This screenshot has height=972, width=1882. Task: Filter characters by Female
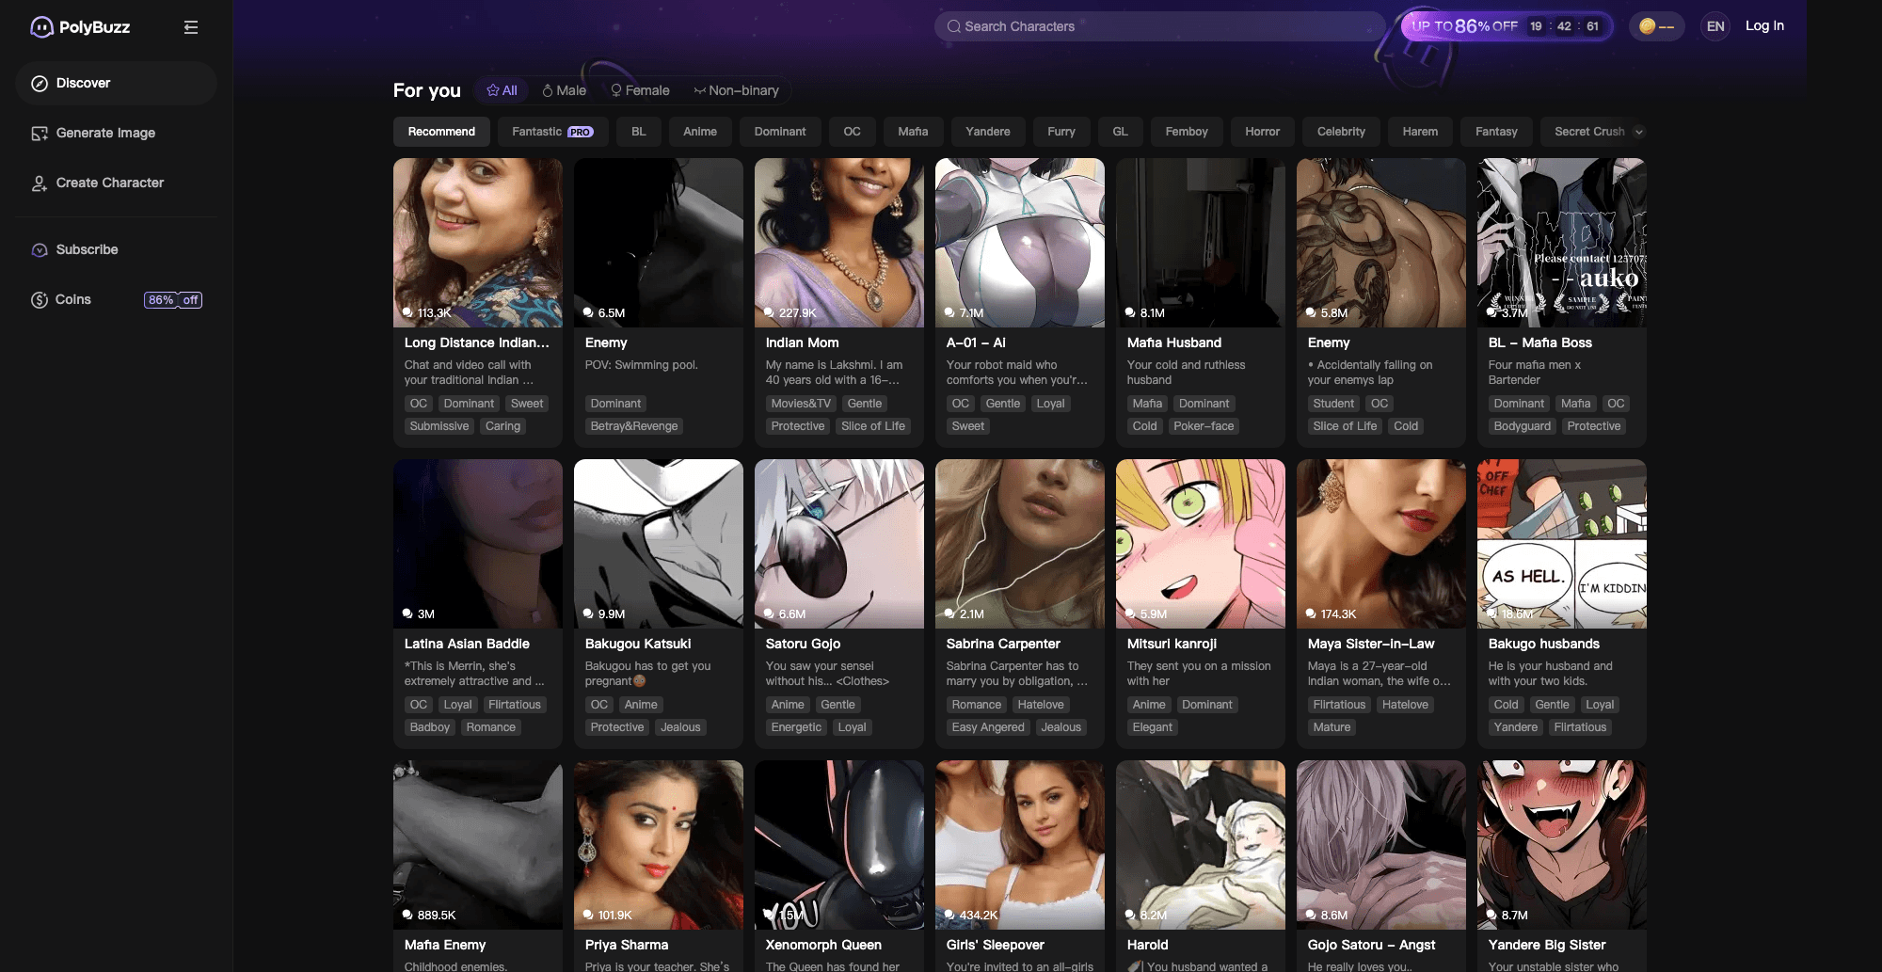click(x=640, y=90)
